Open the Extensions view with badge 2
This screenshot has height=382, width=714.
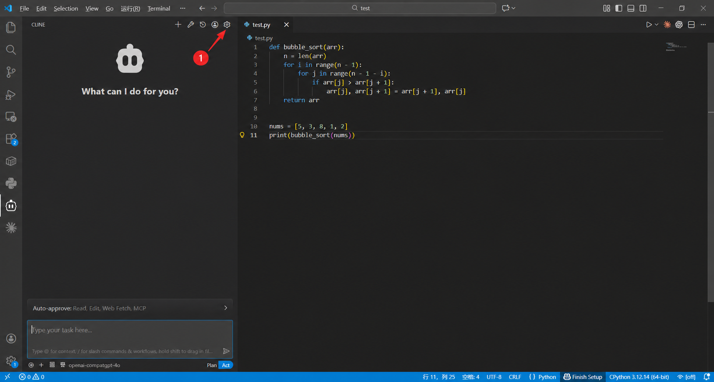[x=11, y=139]
